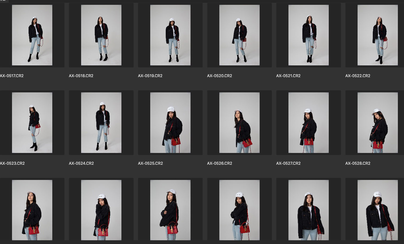Select the AX-0520.CR2 filename label
Screen dimensions: 404x244
[219, 76]
